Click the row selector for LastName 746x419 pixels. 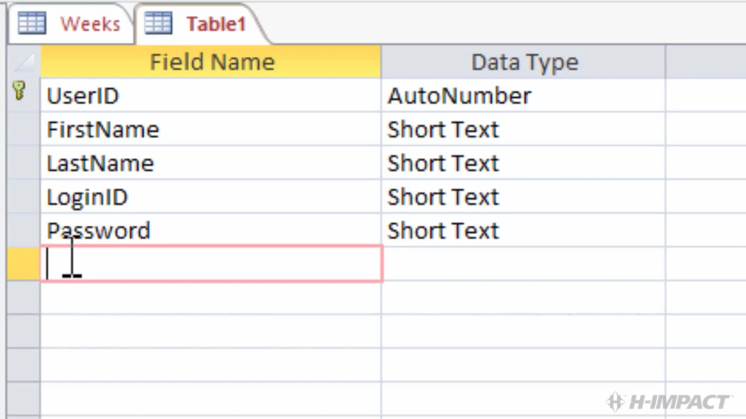click(24, 163)
